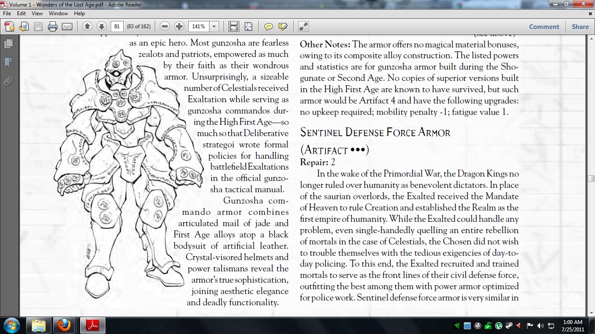
Task: Open the zoom level dropdown arrow
Action: click(x=214, y=27)
